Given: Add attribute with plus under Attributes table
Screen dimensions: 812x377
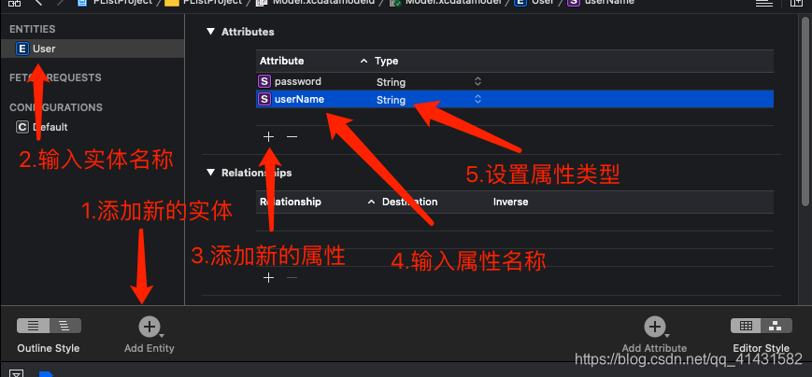Looking at the screenshot, I should (x=268, y=136).
